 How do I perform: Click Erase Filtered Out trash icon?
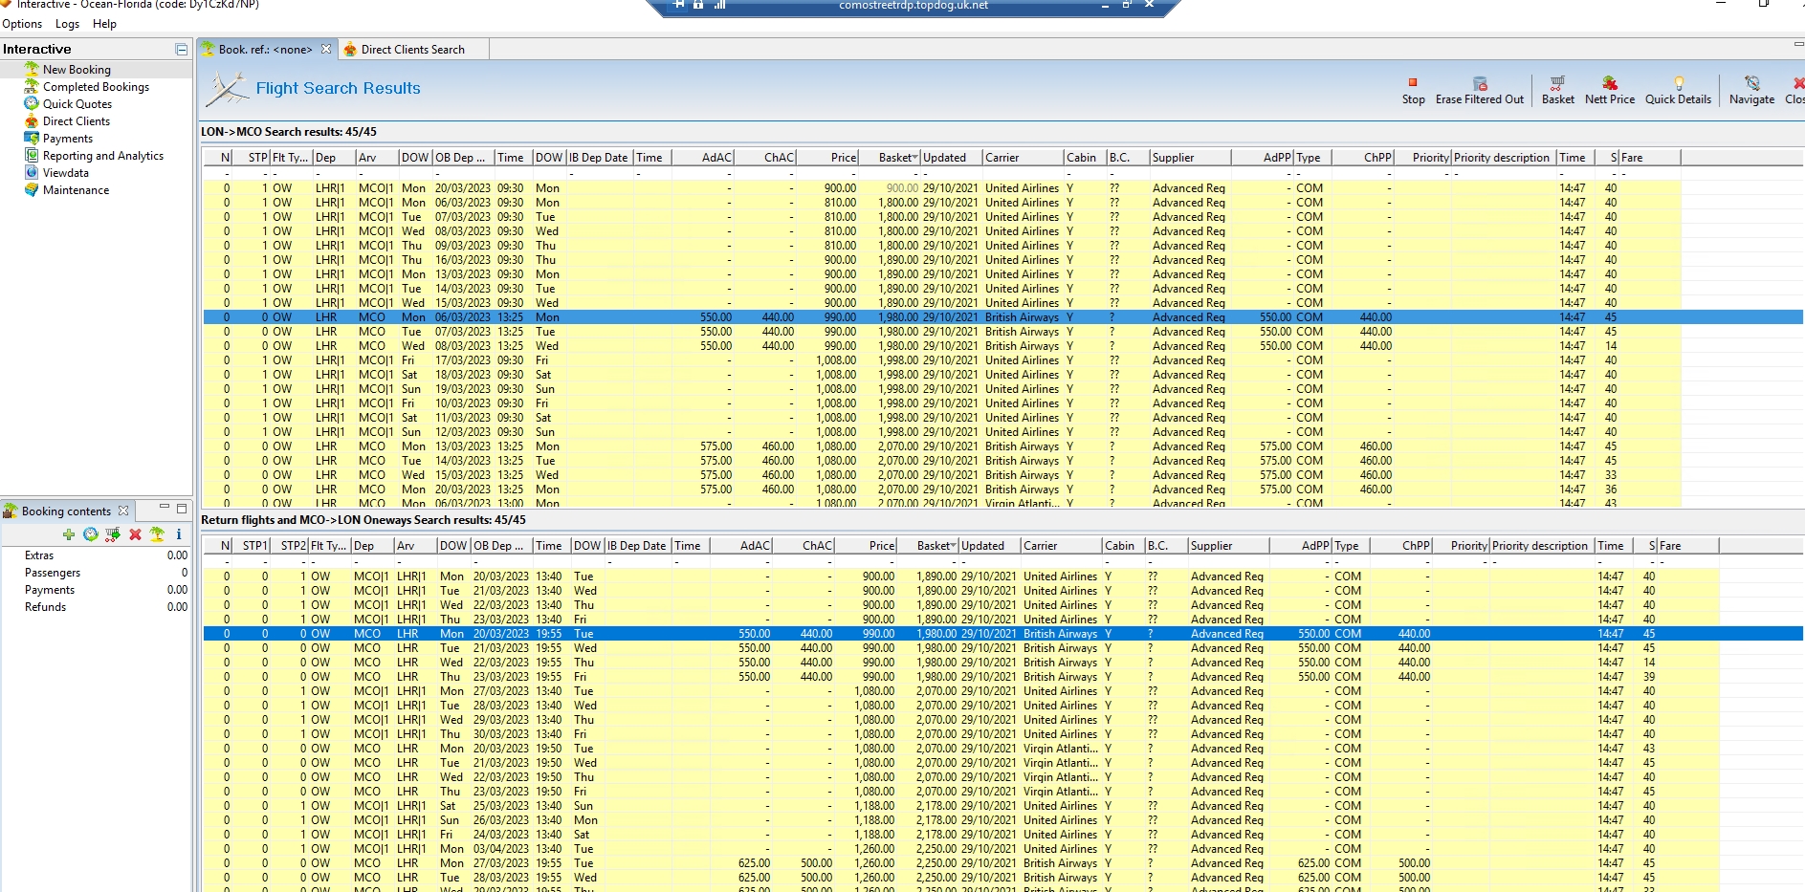[1479, 83]
